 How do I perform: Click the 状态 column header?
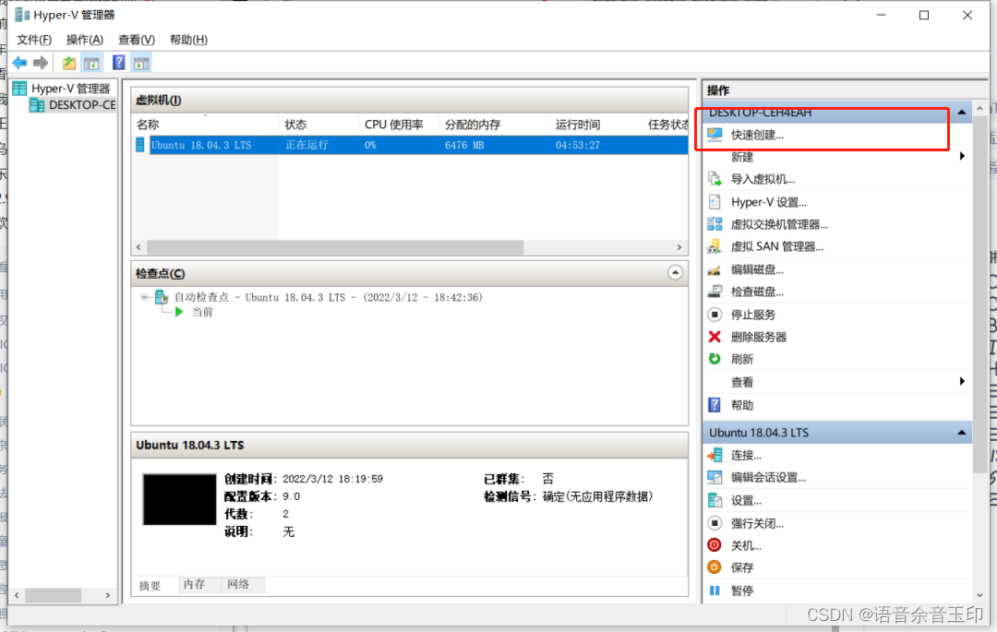coord(318,125)
